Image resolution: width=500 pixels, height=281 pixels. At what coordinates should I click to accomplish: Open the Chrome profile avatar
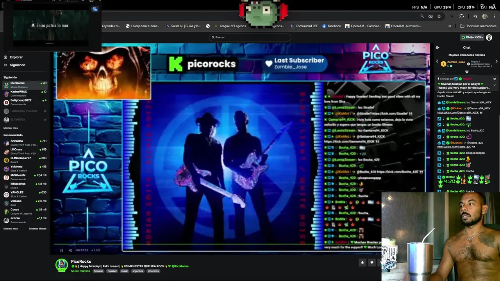click(x=485, y=16)
